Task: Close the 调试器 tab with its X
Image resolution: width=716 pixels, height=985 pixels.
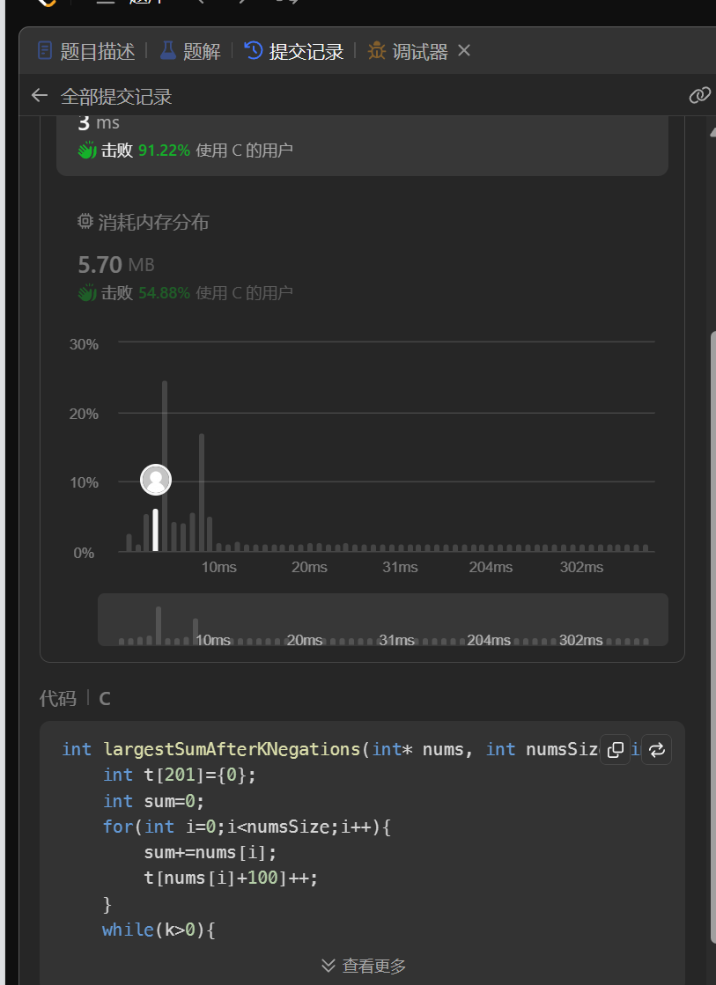Action: point(464,51)
